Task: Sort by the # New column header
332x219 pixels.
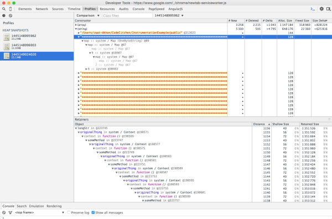Action: click(x=236, y=20)
